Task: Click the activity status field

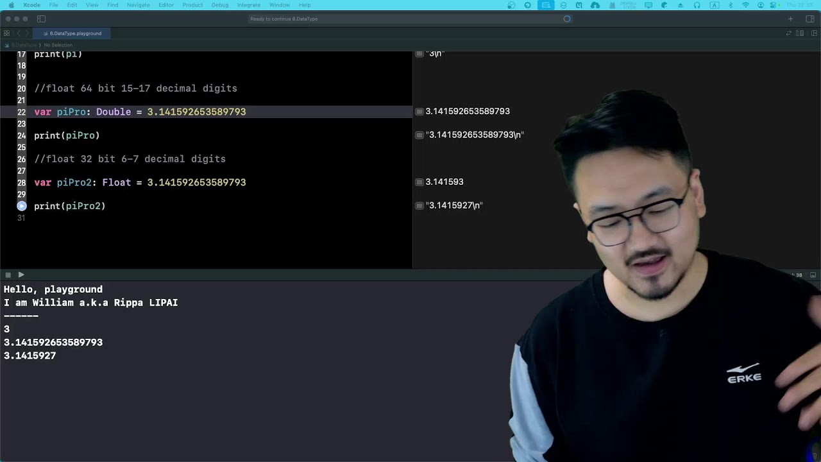Action: [x=410, y=19]
